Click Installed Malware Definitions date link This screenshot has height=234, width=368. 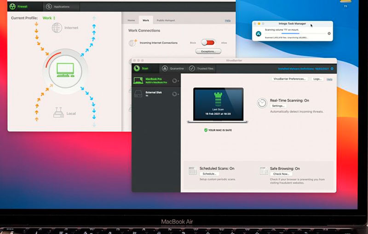tap(304, 68)
